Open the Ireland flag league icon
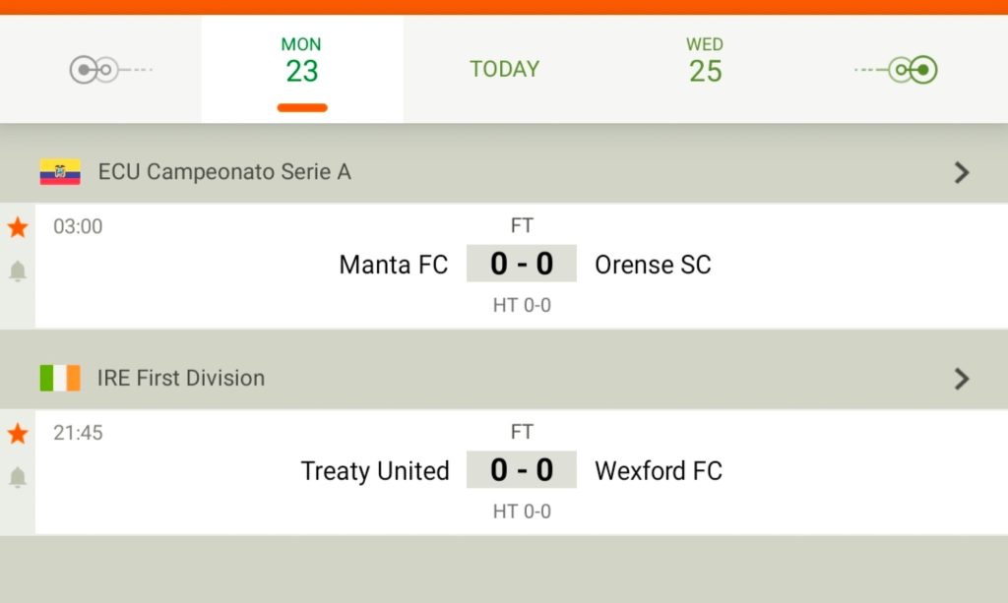The height and width of the screenshot is (603, 1008). tap(60, 378)
